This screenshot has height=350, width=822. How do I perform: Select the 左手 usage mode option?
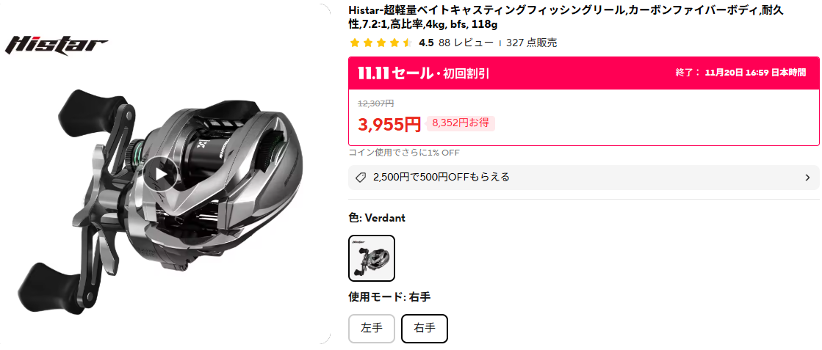click(372, 329)
